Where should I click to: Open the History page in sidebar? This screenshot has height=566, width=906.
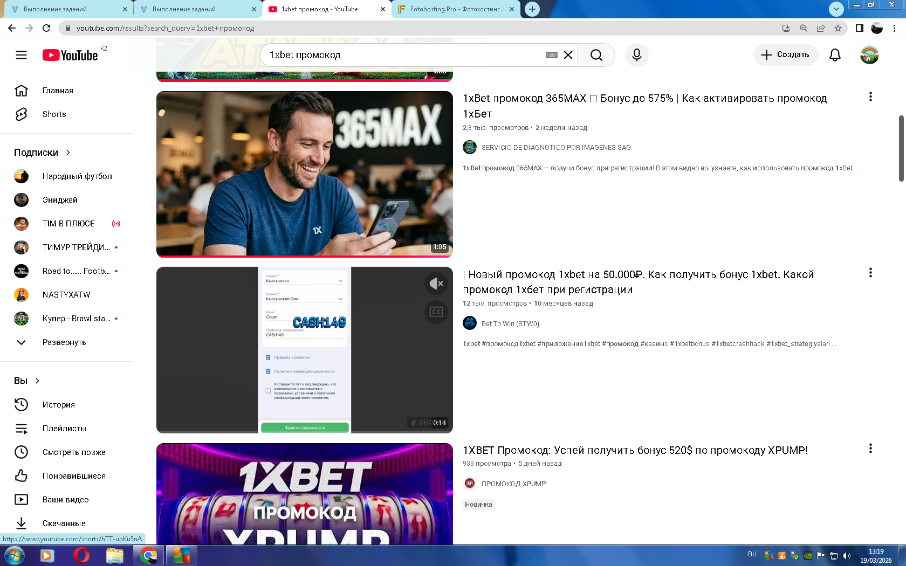[58, 405]
